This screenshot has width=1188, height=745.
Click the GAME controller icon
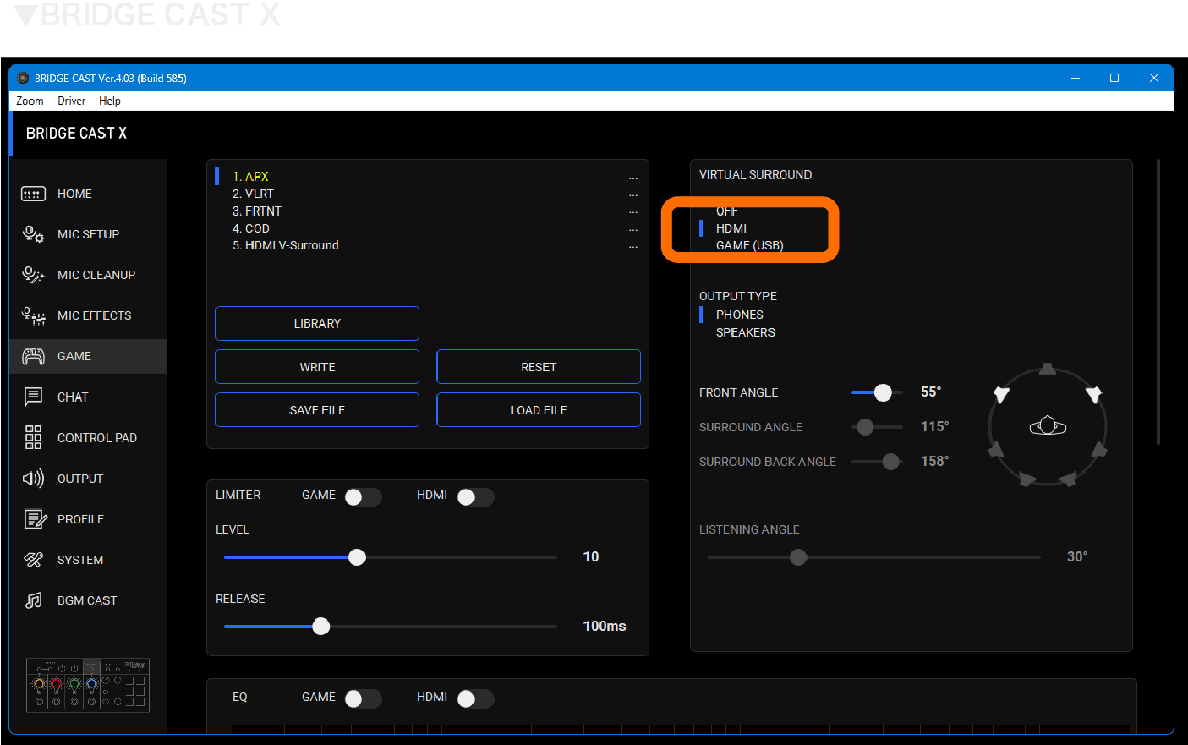click(x=33, y=356)
